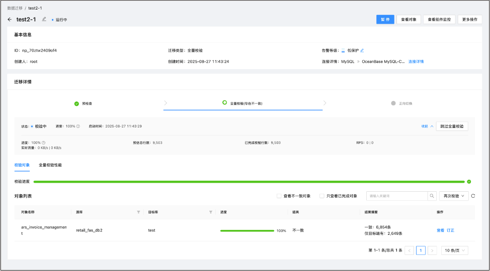Filter the 目标库 column

211,212
